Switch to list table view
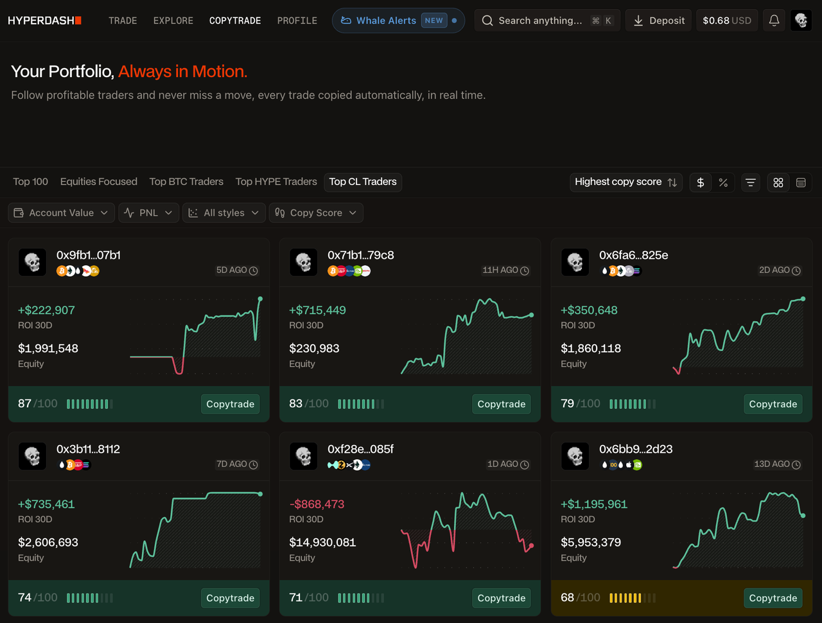 pyautogui.click(x=801, y=182)
